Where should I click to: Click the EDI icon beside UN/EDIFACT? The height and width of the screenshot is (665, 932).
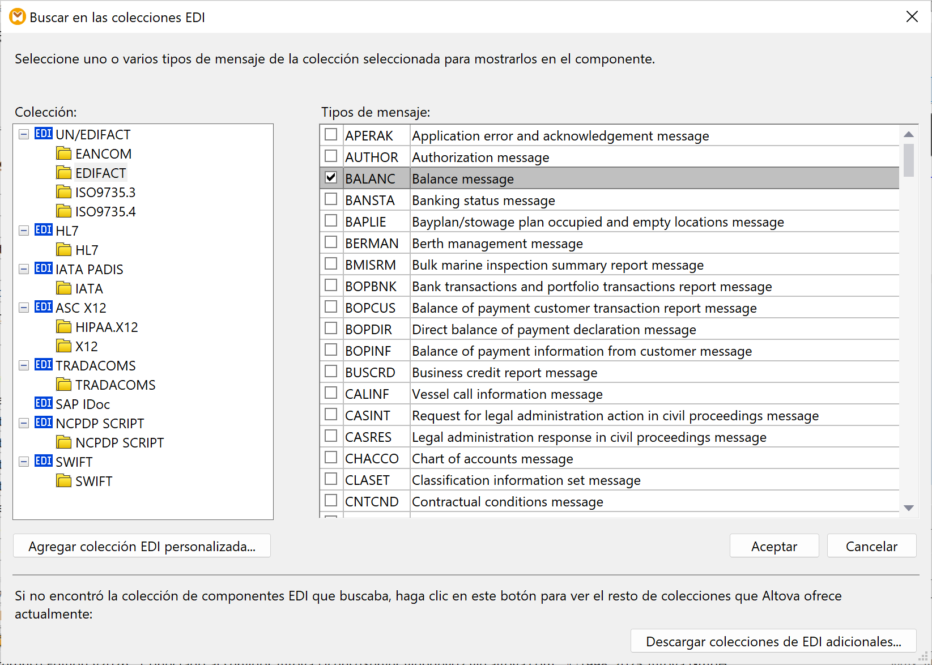pyautogui.click(x=43, y=134)
